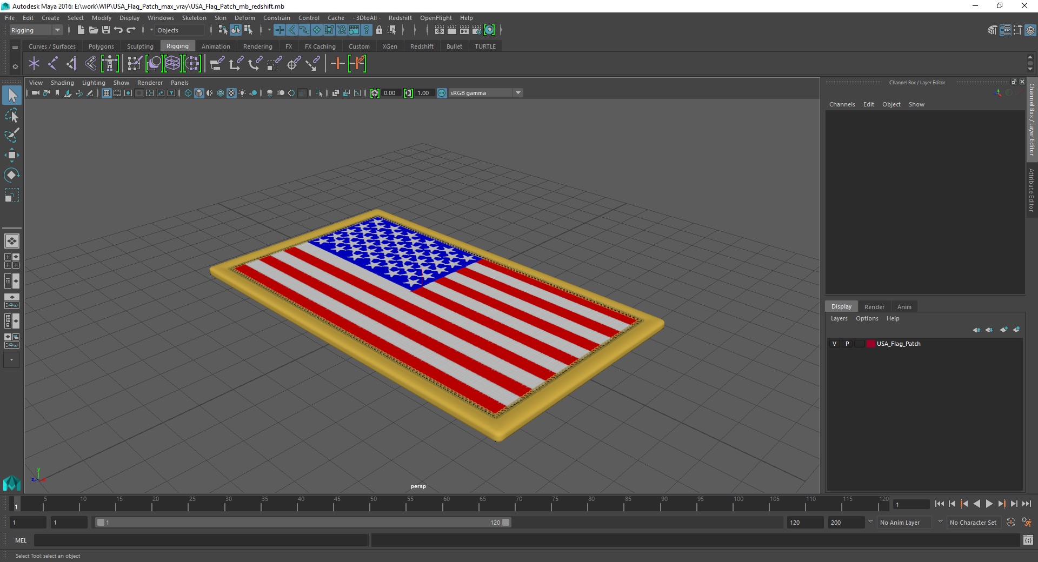1038x562 pixels.
Task: Click the MEL command line input
Action: (x=201, y=540)
